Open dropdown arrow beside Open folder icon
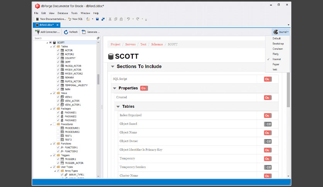The width and height of the screenshot is (323, 187). tap(92, 19)
